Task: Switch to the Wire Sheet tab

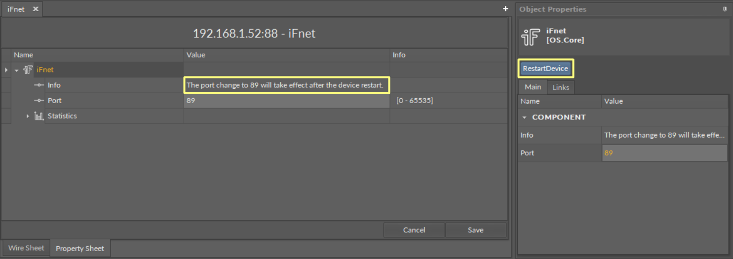Action: (x=26, y=248)
